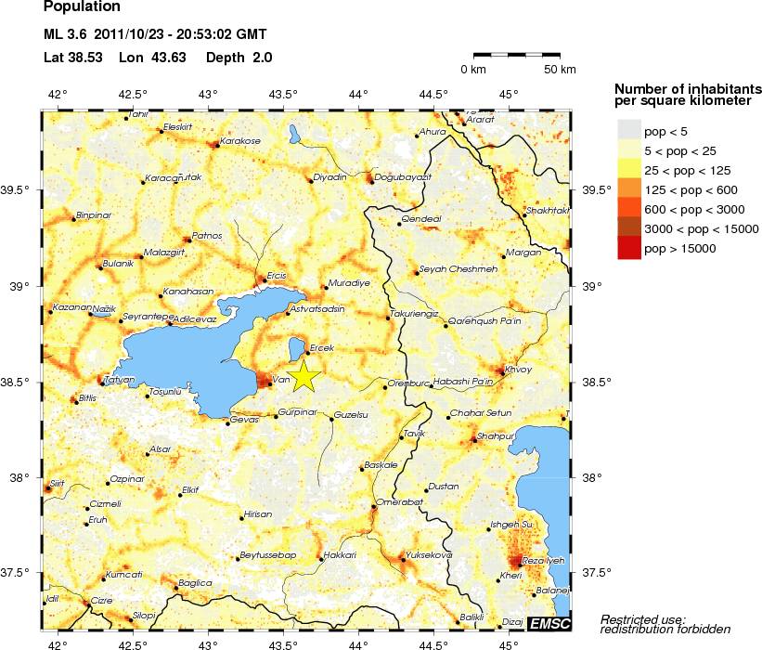Click the yellow epicenter star

[x=304, y=375]
